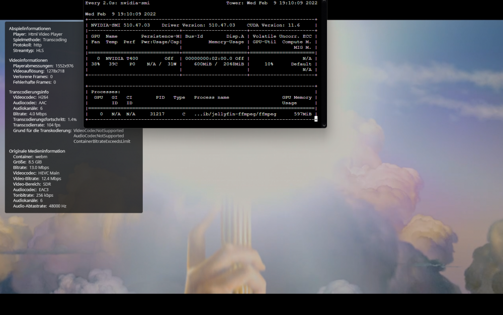503x315 pixels.
Task: Click process PID '31217' in terminal
Action: click(x=157, y=114)
